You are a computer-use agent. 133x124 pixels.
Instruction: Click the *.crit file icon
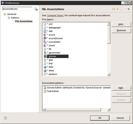(45, 24)
